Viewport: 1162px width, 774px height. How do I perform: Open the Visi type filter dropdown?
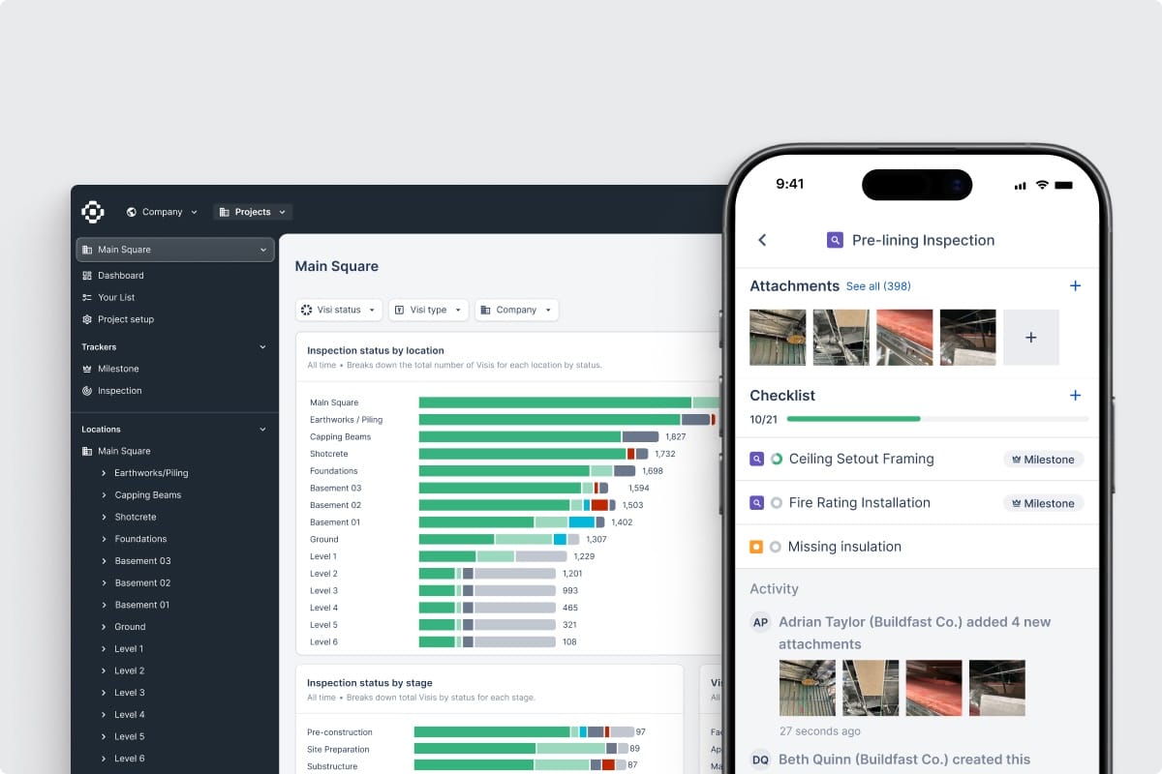[x=429, y=310]
